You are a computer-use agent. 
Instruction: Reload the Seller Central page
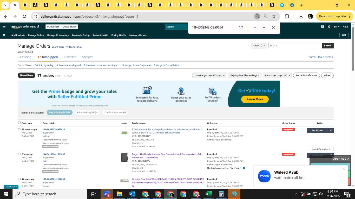click(x=24, y=16)
